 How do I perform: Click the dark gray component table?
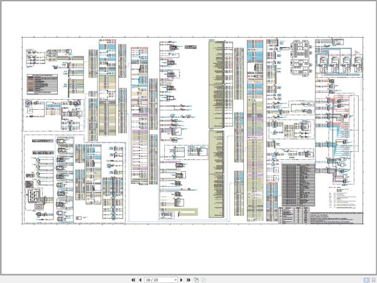[x=298, y=184]
